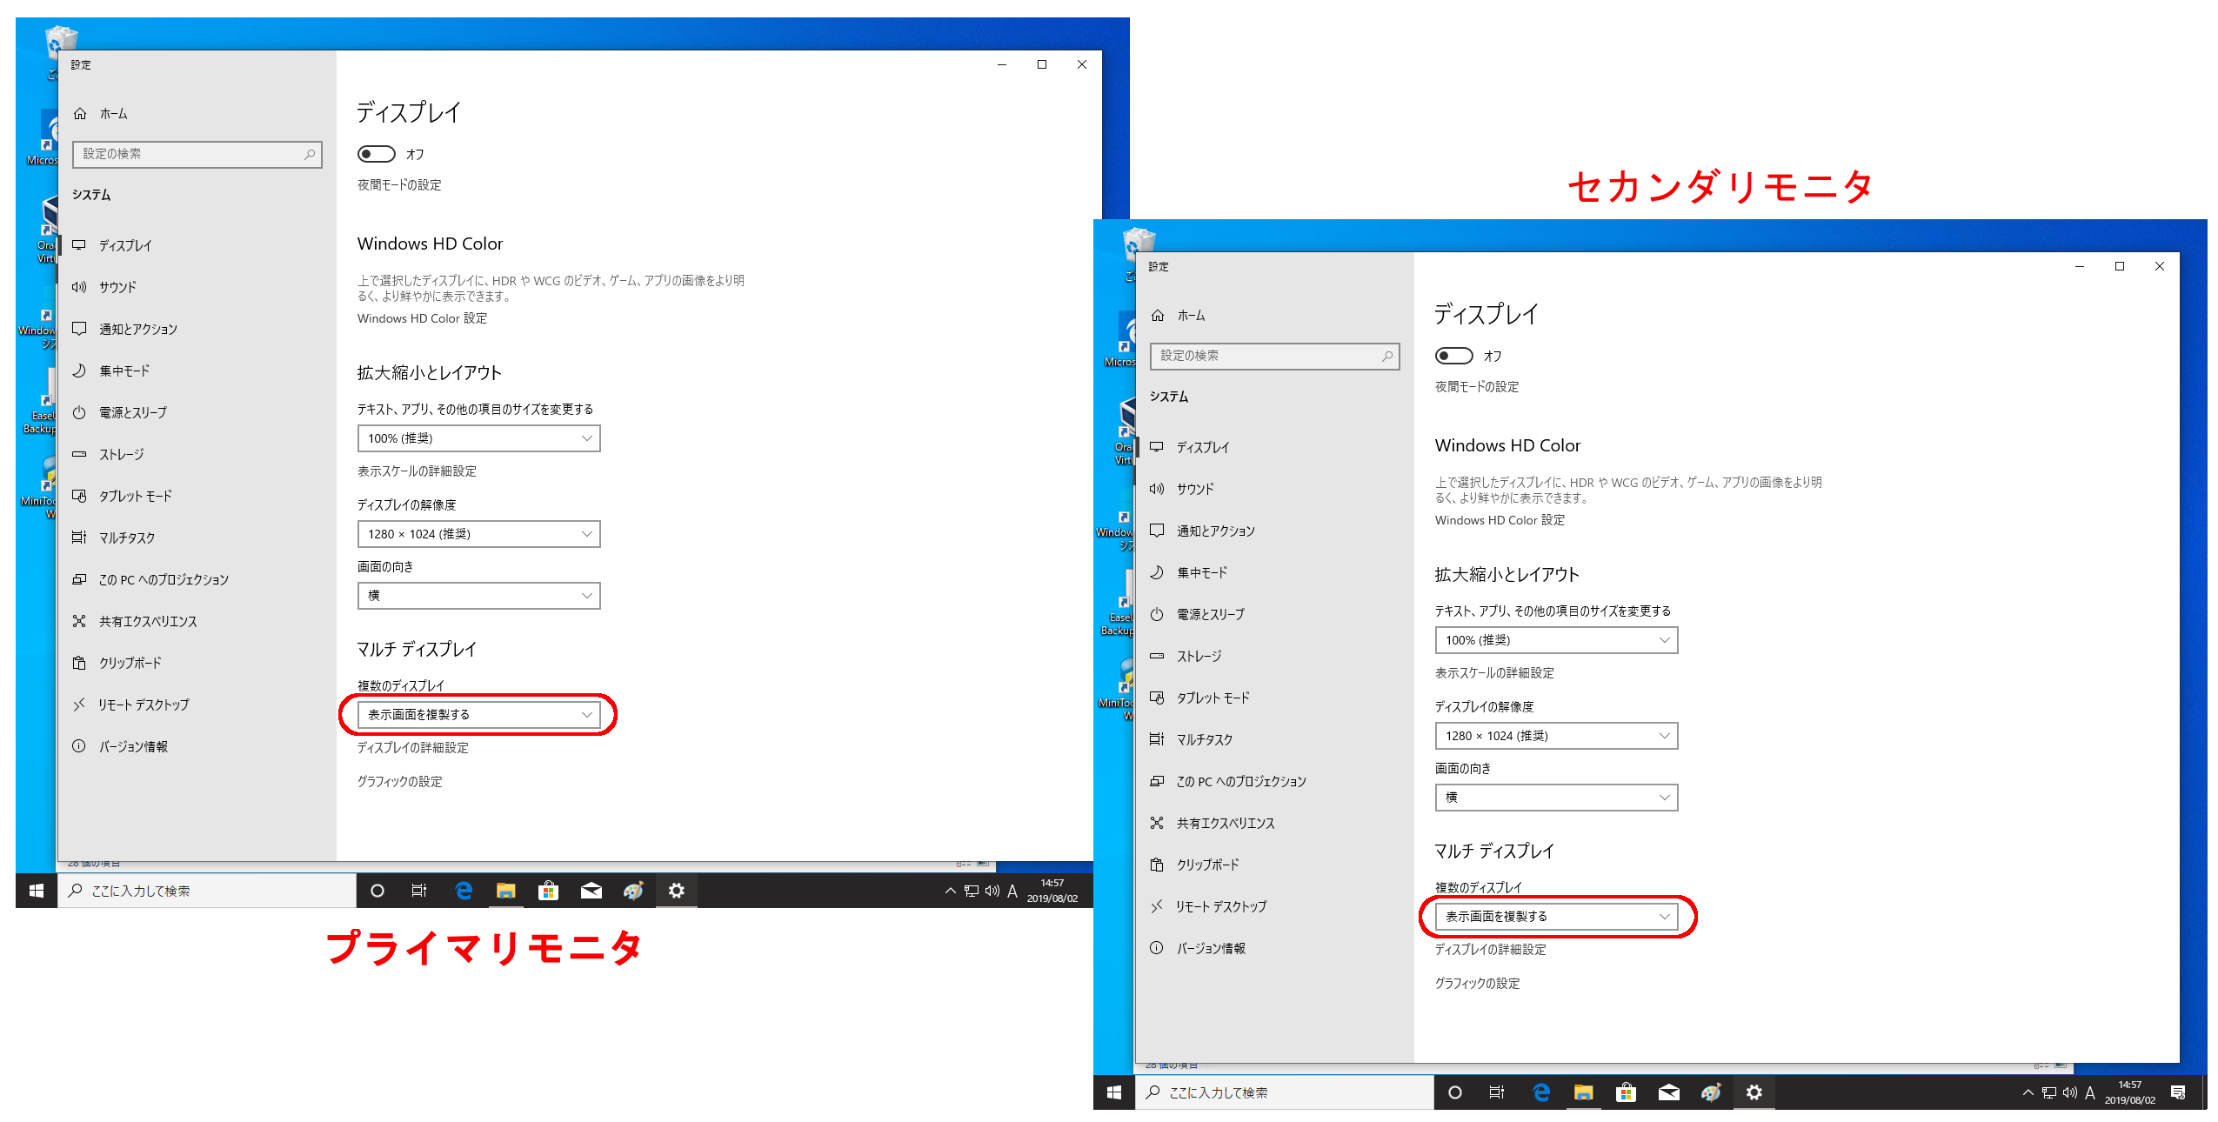Click Task View icon on primary taskbar
Screen dimensions: 2218x1122
click(x=419, y=890)
